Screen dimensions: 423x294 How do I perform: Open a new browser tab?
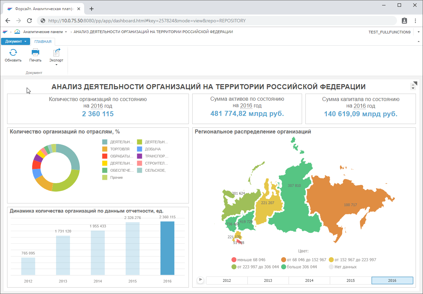pyautogui.click(x=91, y=9)
